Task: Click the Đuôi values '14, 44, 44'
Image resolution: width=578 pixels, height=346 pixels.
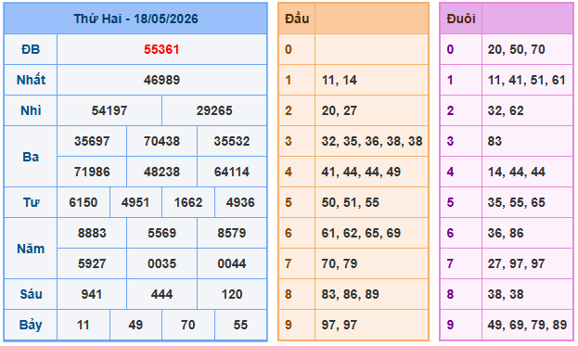Action: [x=517, y=172]
